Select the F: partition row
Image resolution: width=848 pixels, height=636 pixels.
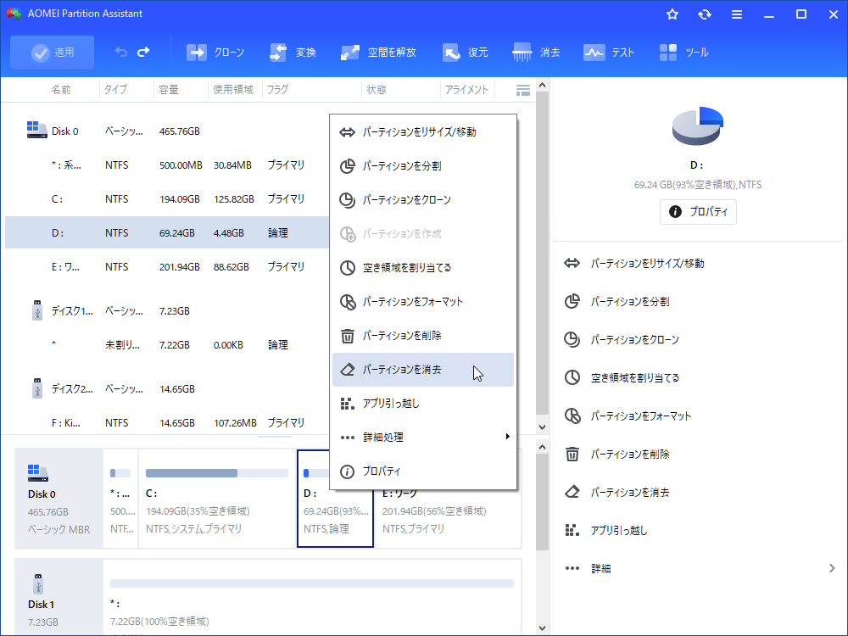(167, 423)
